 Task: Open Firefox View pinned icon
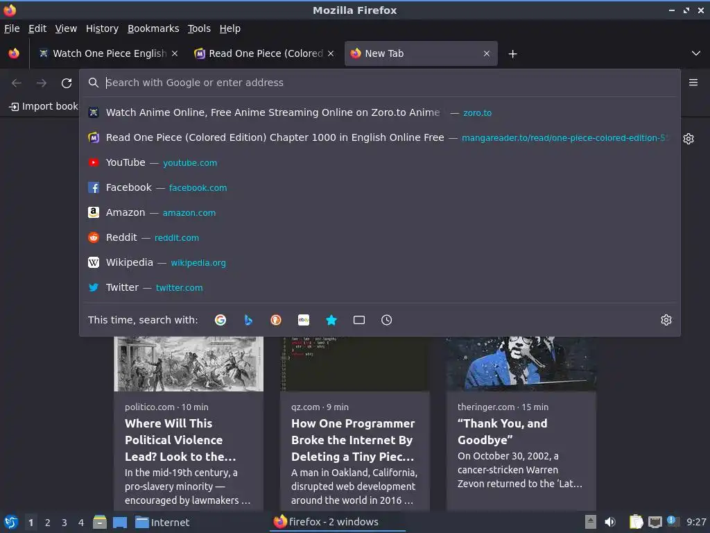click(14, 53)
